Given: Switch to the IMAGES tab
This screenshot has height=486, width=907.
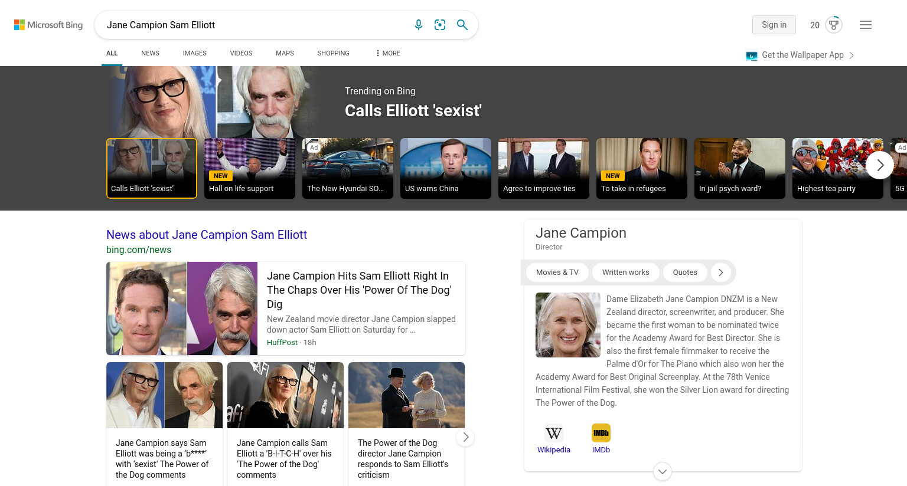Looking at the screenshot, I should (x=195, y=53).
